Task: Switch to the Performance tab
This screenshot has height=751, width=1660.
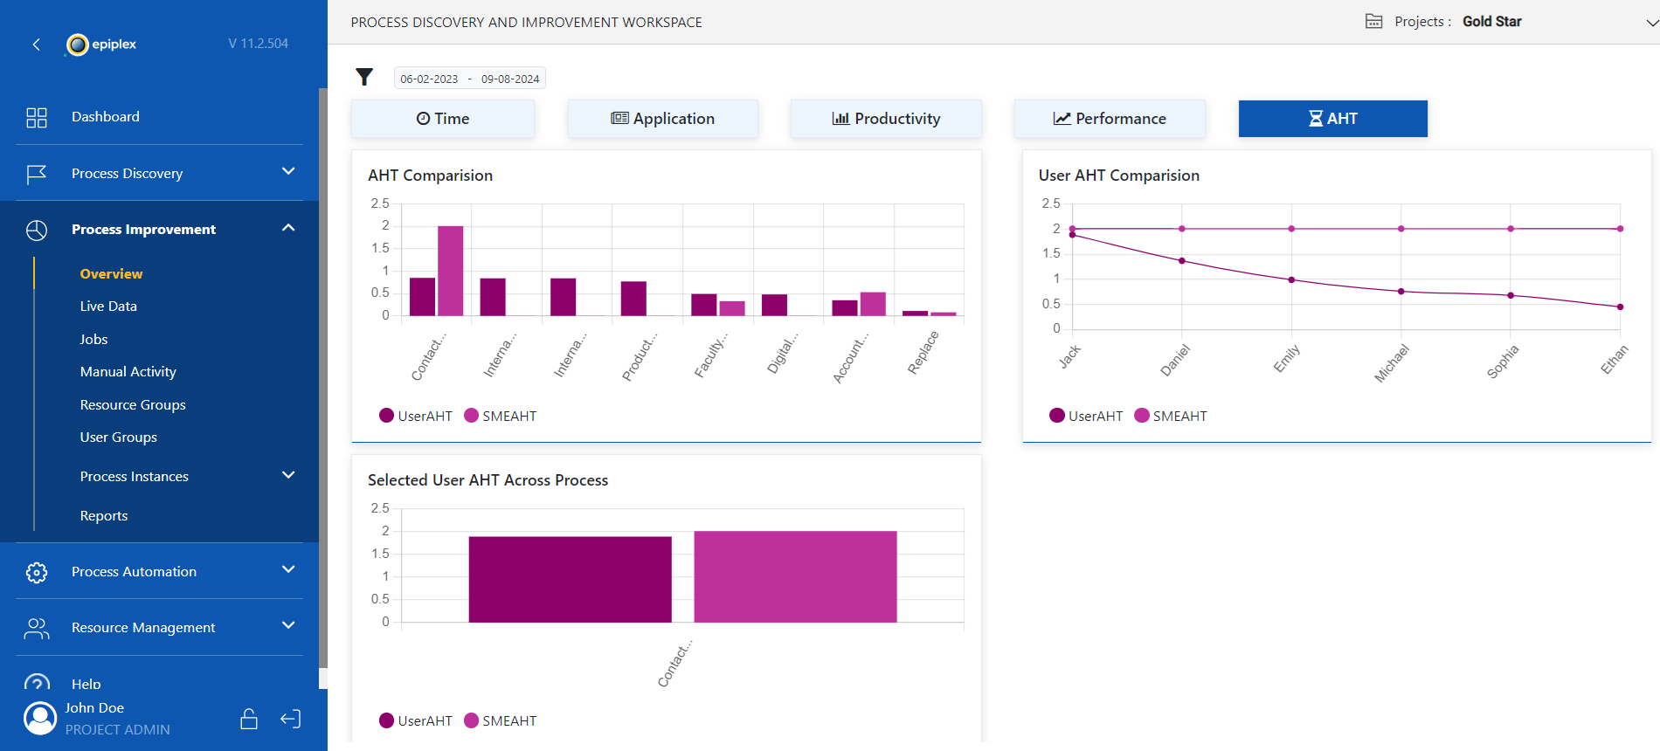Action: (1110, 119)
